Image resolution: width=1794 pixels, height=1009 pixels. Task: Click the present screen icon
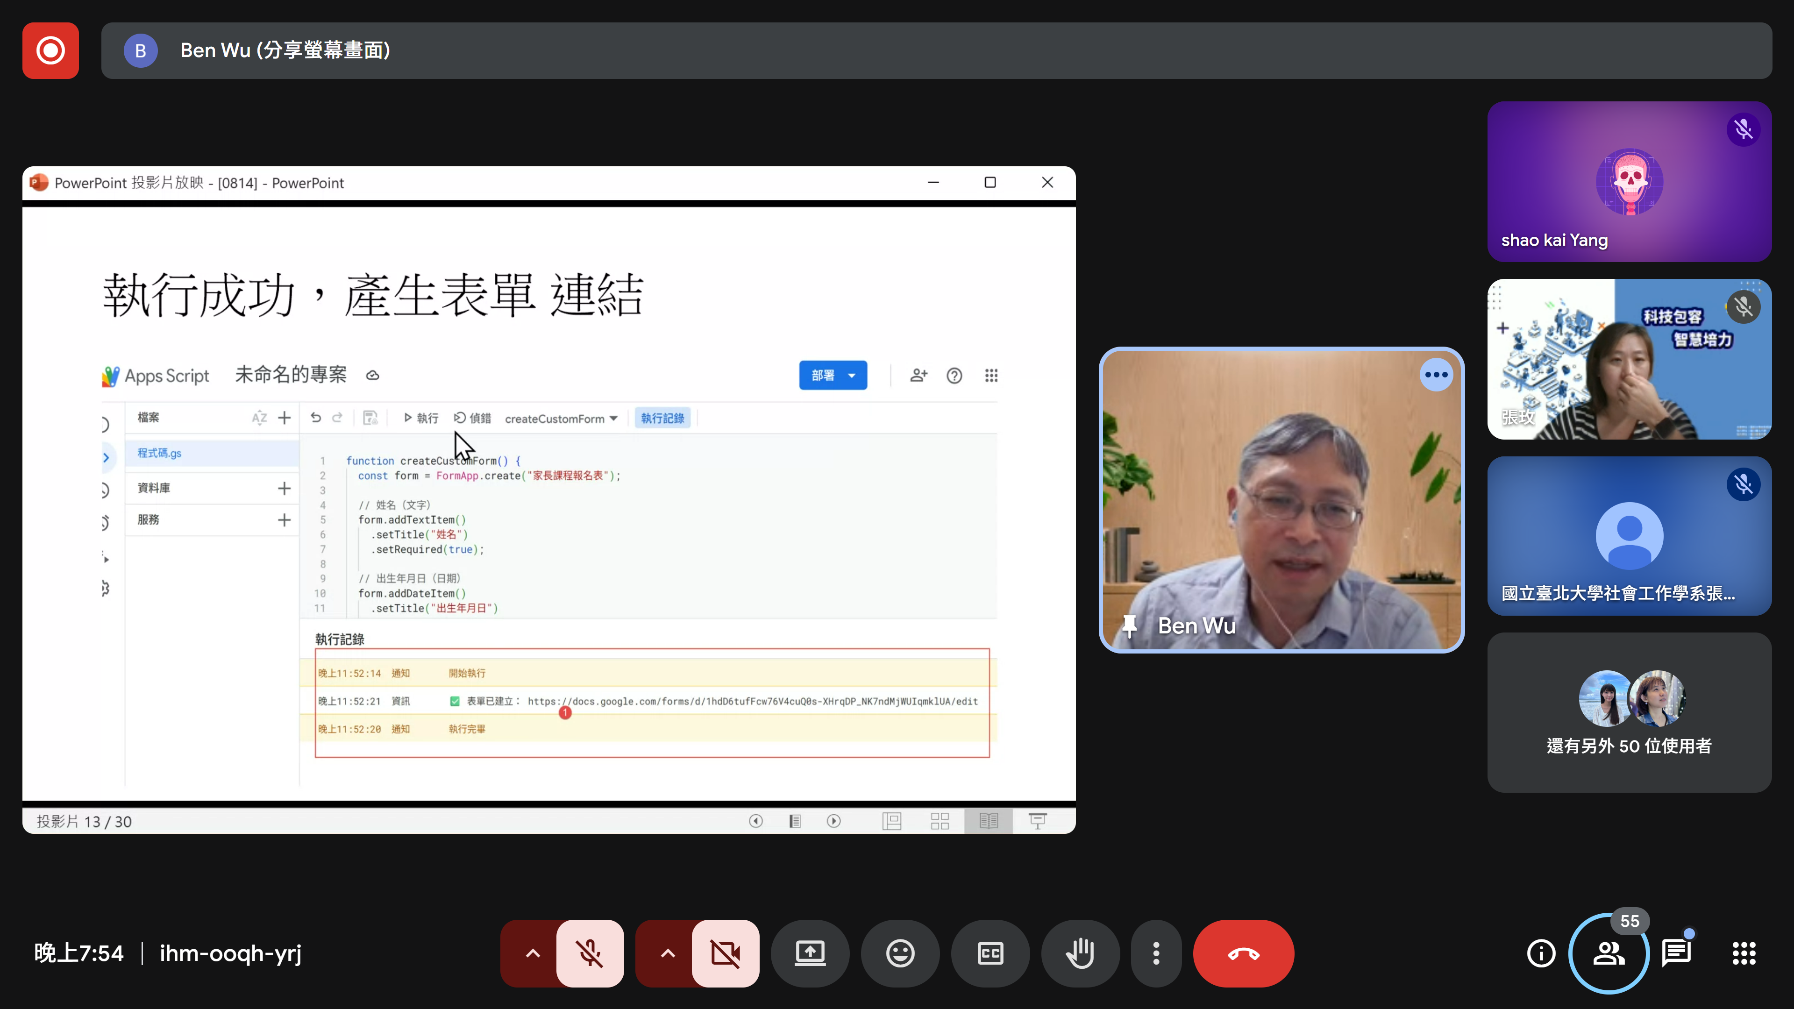(810, 953)
